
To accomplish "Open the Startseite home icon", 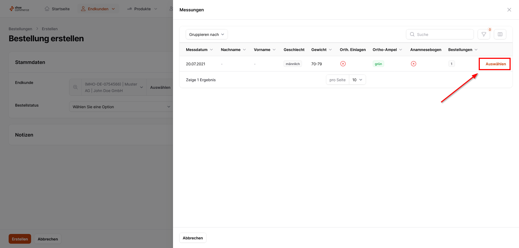I will pos(47,9).
